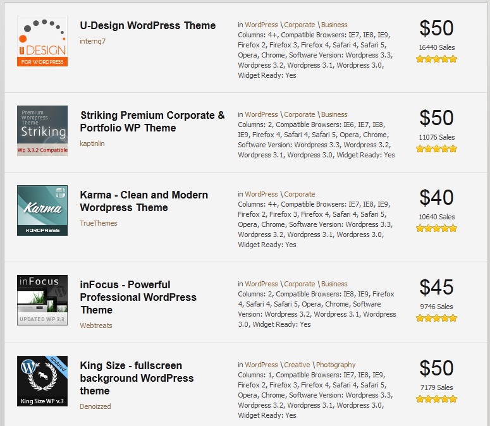Open the U-Design theme thumbnail image
This screenshot has height=426, width=490.
(42, 41)
